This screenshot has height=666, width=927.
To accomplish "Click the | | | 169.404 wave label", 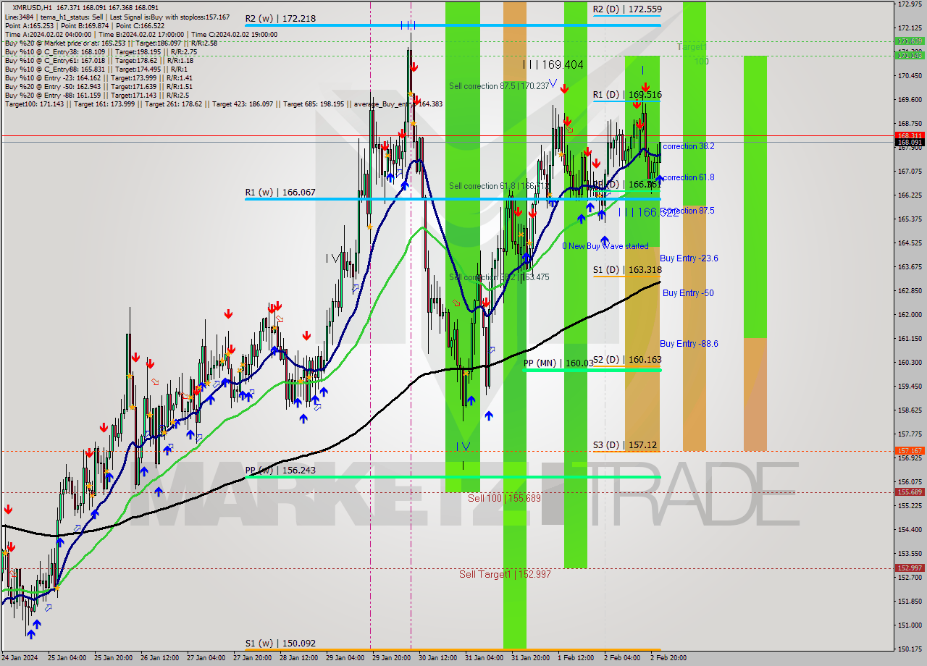I will [553, 64].
